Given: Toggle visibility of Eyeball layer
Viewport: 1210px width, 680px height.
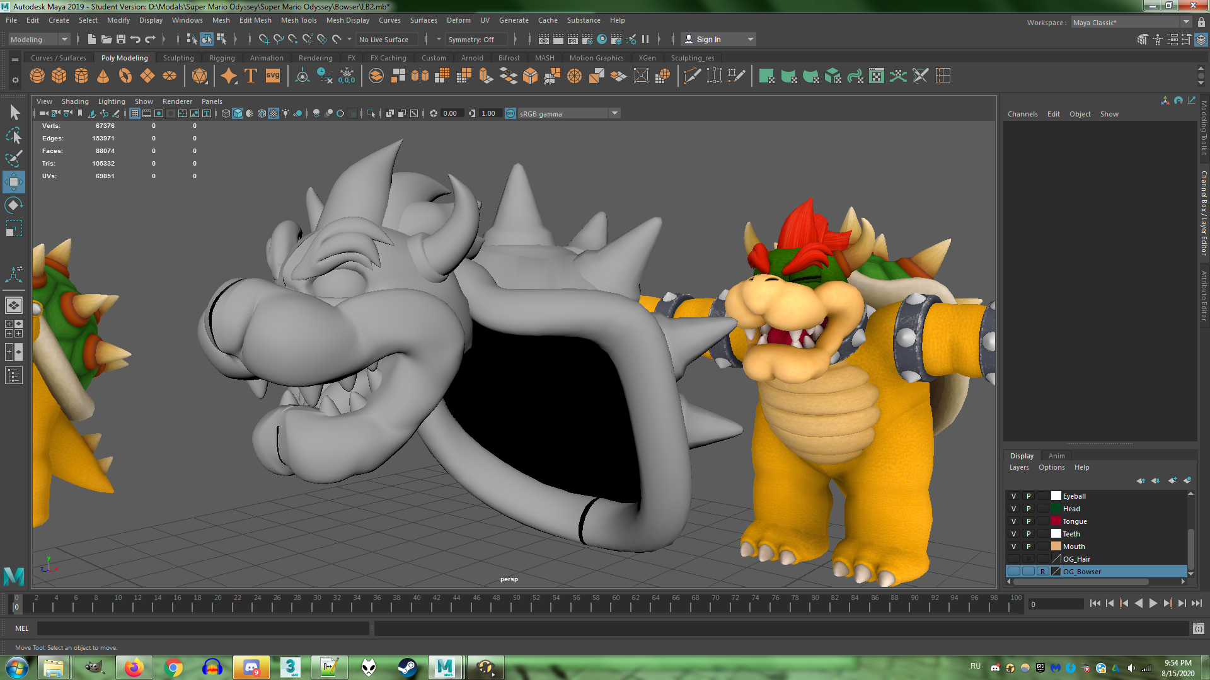Looking at the screenshot, I should point(1014,496).
